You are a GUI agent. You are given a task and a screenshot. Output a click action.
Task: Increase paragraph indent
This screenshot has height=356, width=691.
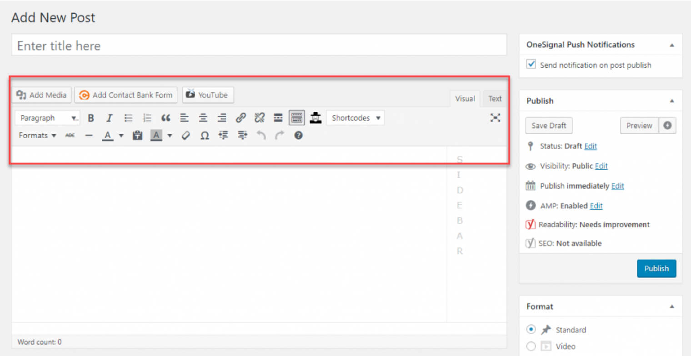click(242, 135)
